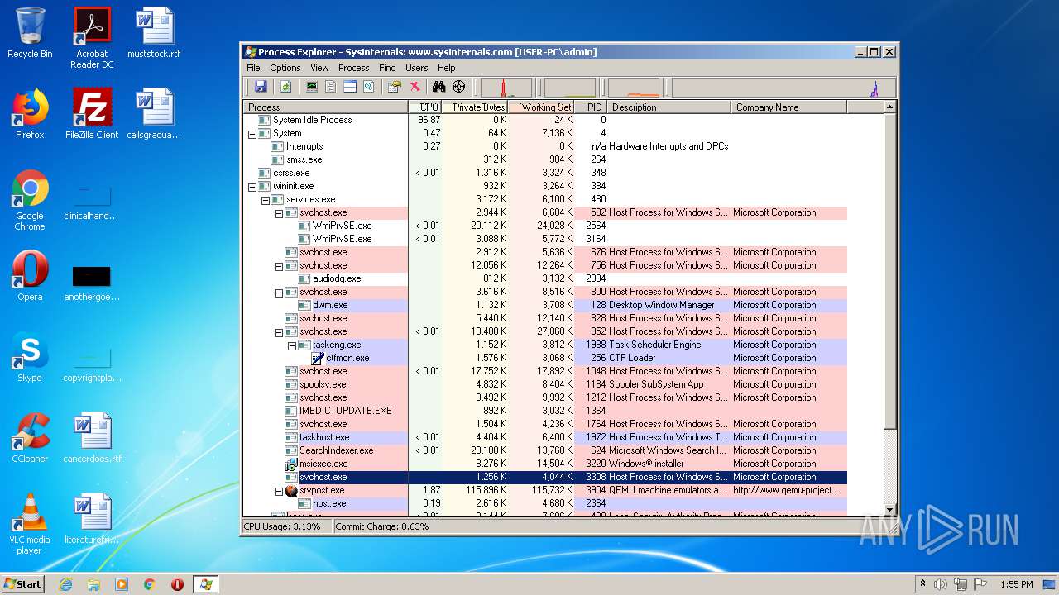Select the host.exe process row

point(545,503)
